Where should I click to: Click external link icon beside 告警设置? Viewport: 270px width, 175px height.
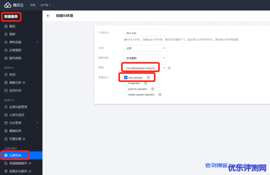point(24,139)
